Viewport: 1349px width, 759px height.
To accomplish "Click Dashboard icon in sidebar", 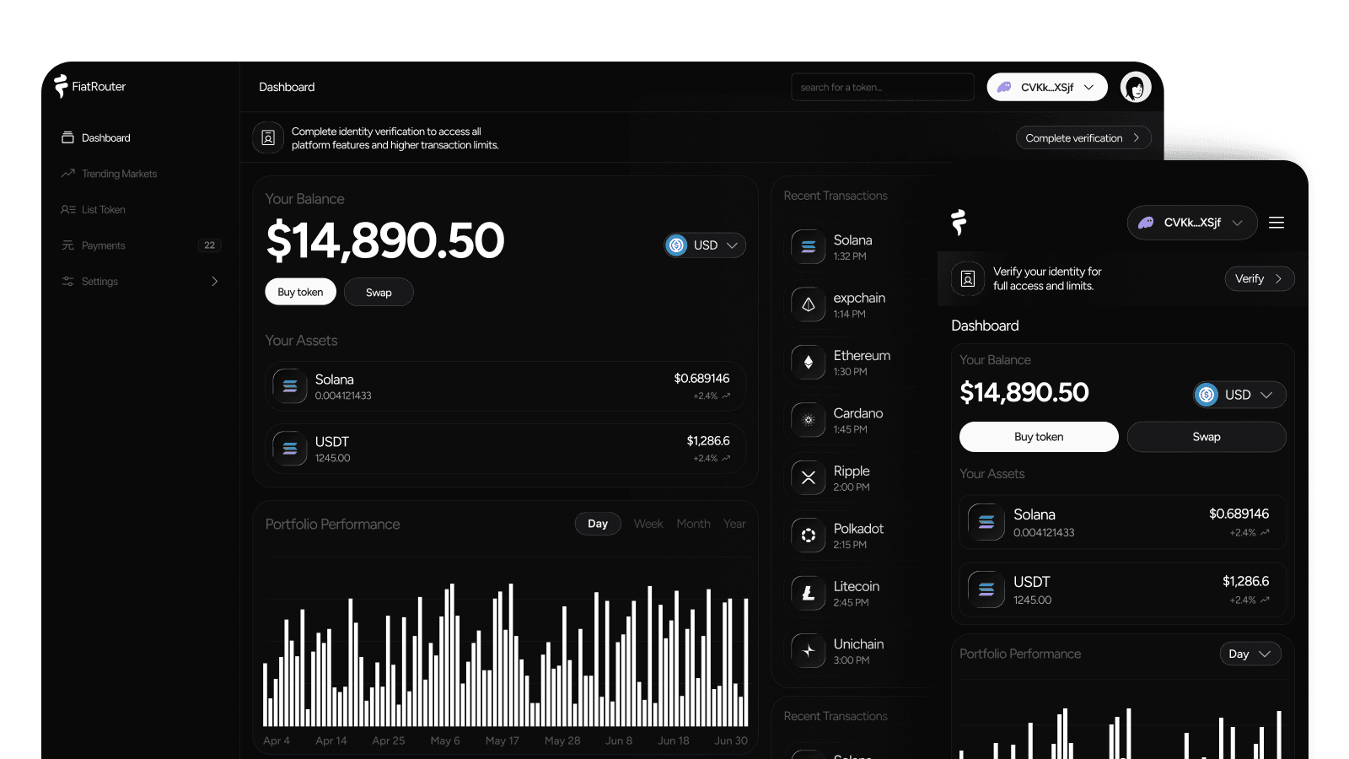I will coord(67,137).
